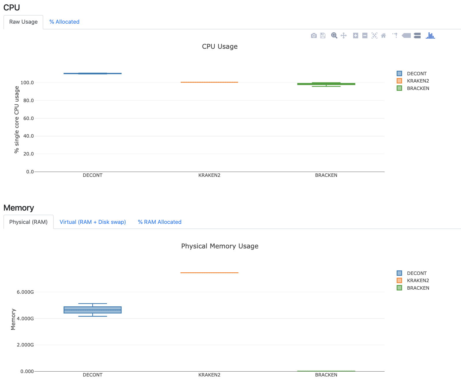Download CPU plot as PNG with camera icon

314,35
